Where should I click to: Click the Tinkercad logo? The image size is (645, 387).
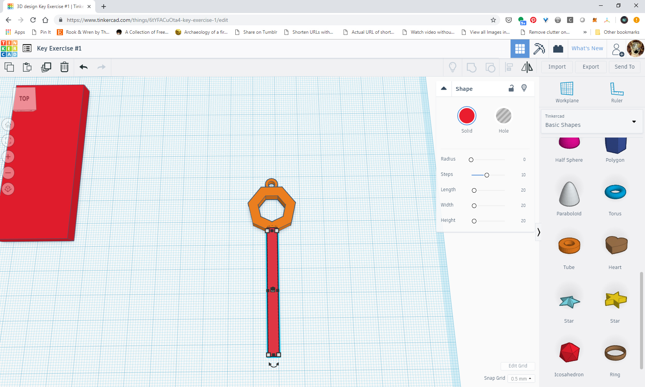[x=9, y=49]
